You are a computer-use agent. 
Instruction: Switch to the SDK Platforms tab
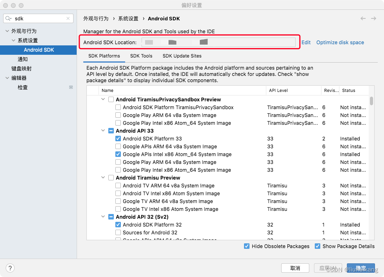click(x=104, y=56)
